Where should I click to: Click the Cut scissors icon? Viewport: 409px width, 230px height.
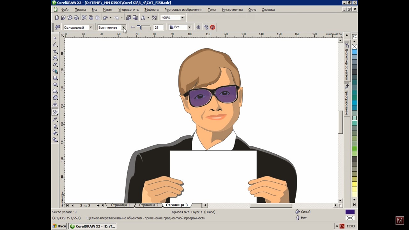click(84, 18)
